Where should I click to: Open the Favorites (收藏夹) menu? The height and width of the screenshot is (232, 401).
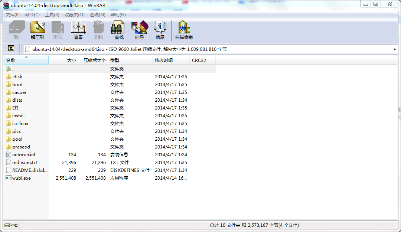click(x=74, y=15)
